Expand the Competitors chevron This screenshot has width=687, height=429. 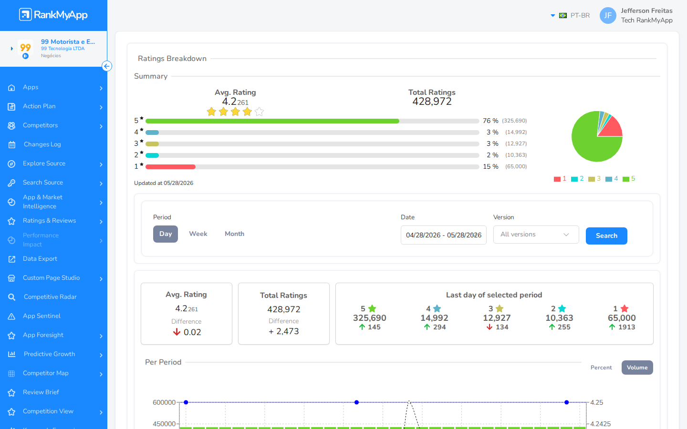point(101,126)
